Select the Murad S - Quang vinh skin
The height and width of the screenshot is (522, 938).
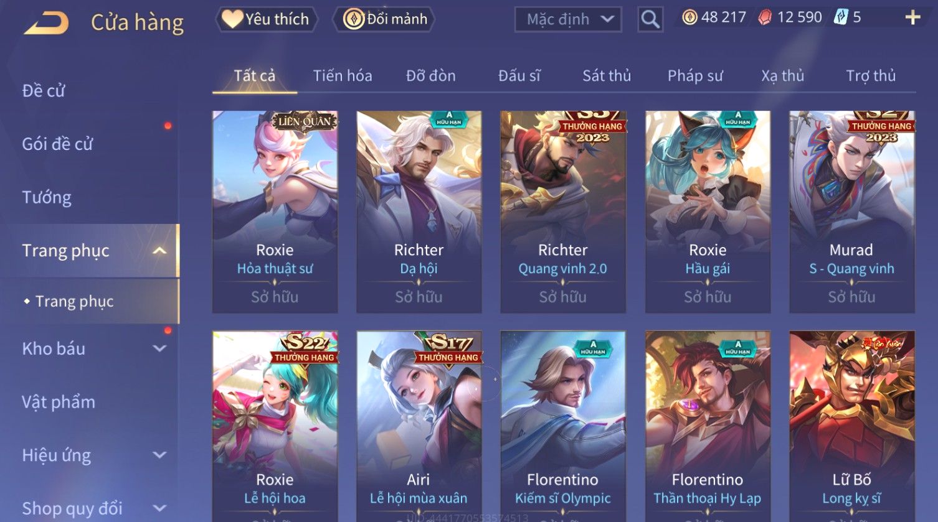851,212
